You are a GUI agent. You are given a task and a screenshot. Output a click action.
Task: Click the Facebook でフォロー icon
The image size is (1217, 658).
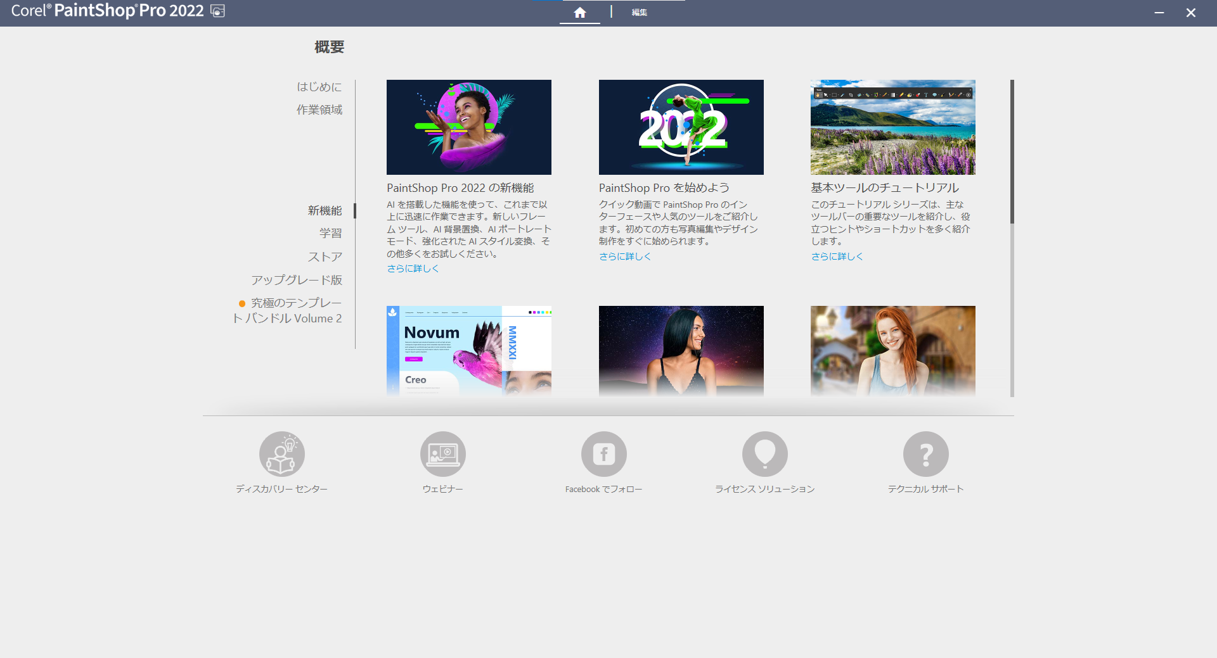604,454
